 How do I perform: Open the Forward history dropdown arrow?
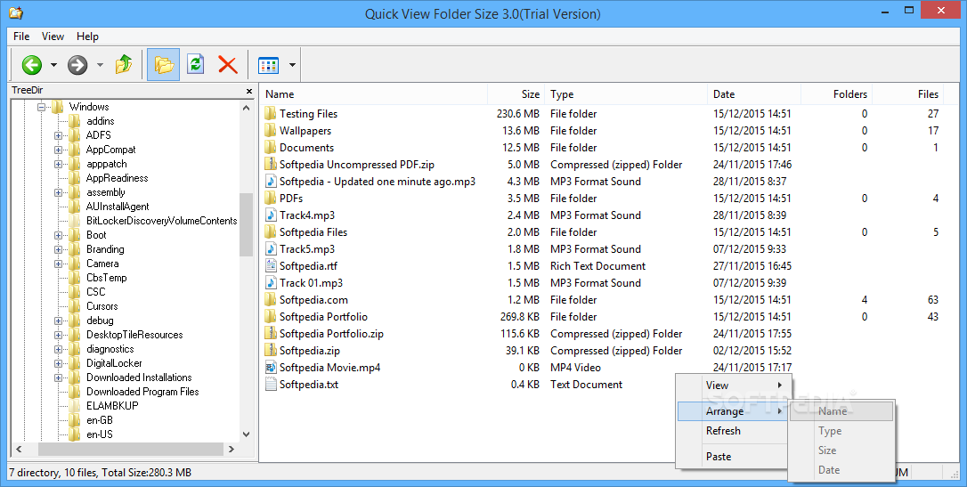(x=100, y=65)
